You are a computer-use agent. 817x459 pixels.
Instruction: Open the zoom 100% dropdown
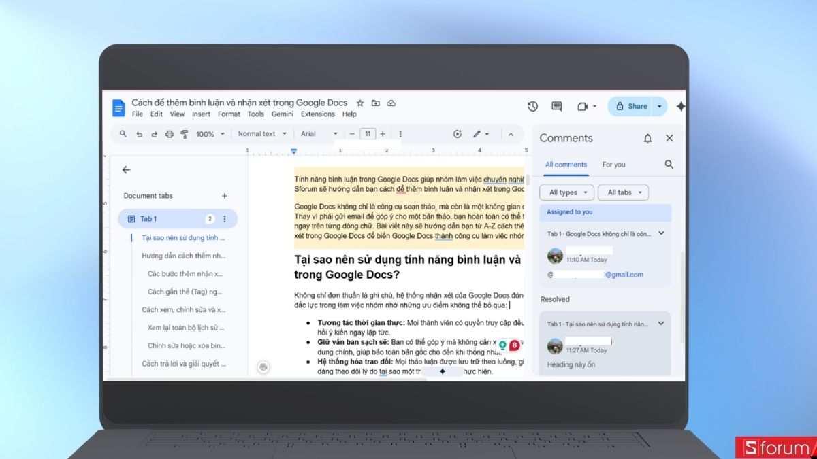click(x=210, y=134)
